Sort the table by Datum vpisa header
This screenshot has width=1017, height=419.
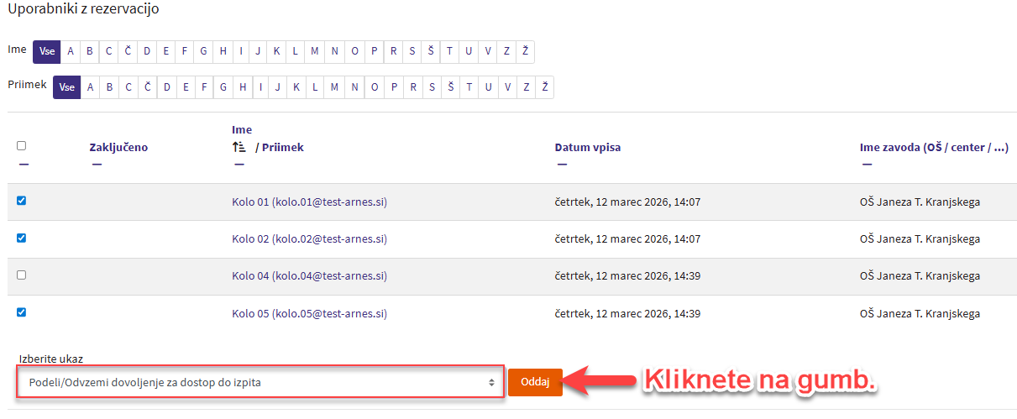tap(588, 148)
